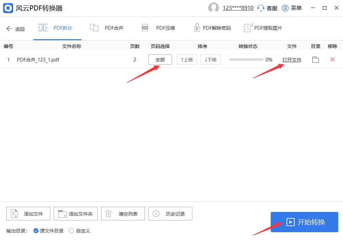The height and width of the screenshot is (242, 343).
Task: Click the 页码选择 column header
Action: coord(160,46)
